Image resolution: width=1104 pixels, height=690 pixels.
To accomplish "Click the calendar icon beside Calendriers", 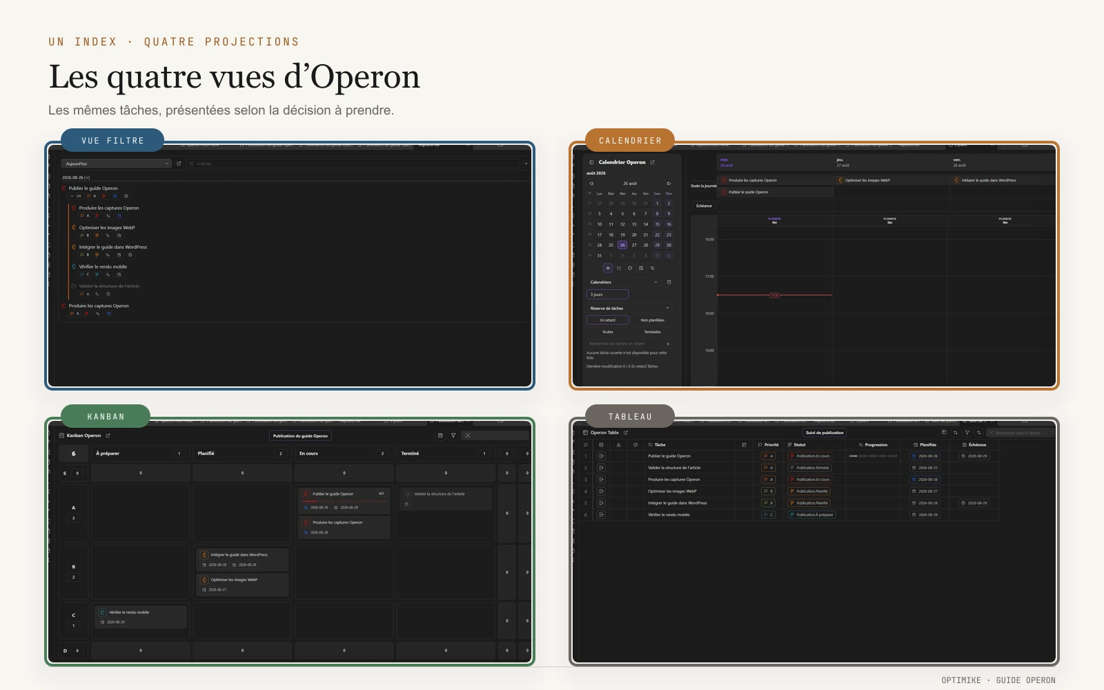I will click(x=669, y=282).
